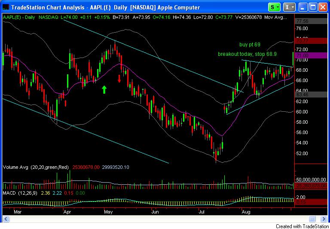This screenshot has height=229, width=330.
Task: Select the green up arrow buy marker
Action: tap(104, 89)
